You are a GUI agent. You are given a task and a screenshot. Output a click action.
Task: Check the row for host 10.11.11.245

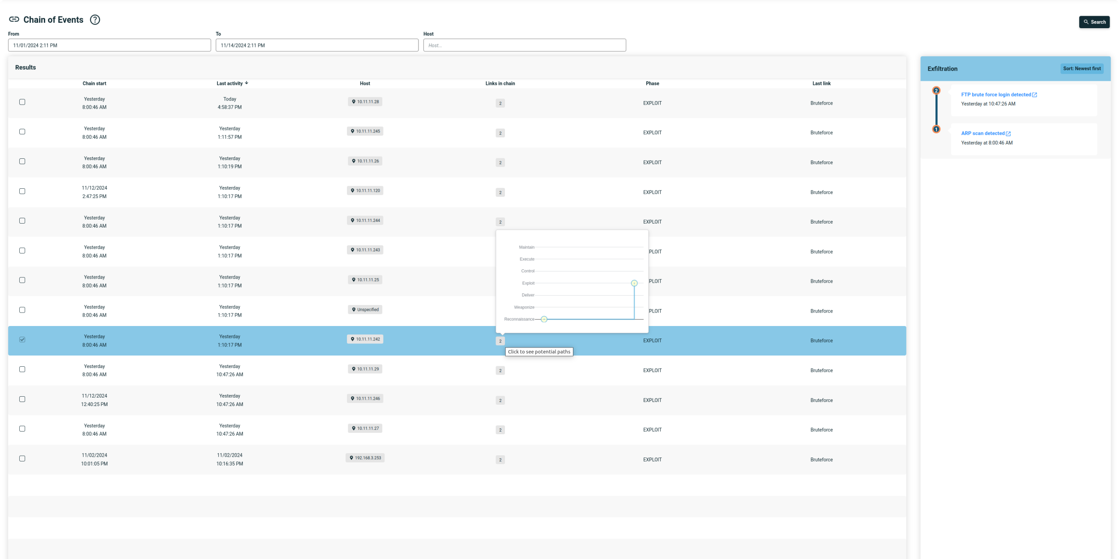(22, 132)
